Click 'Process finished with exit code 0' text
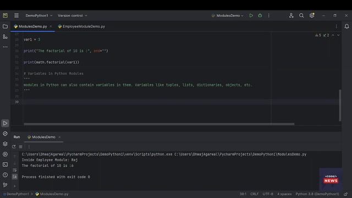 56,177
